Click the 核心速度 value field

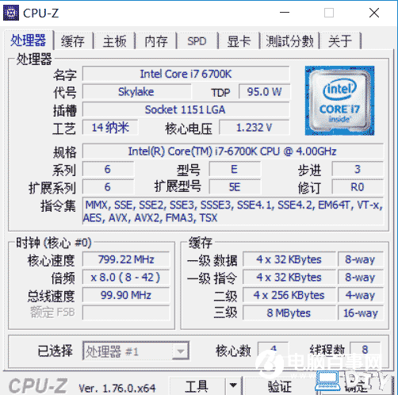(126, 259)
